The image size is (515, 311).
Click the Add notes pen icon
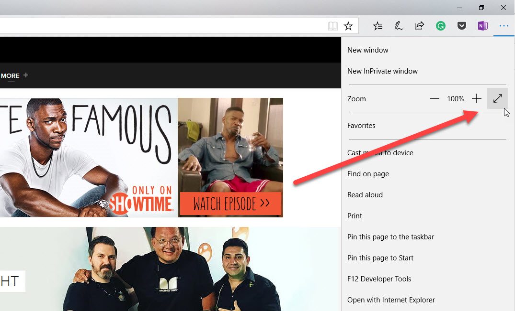point(399,26)
